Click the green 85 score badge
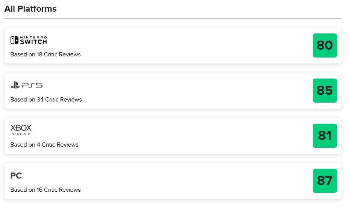 [x=325, y=91]
